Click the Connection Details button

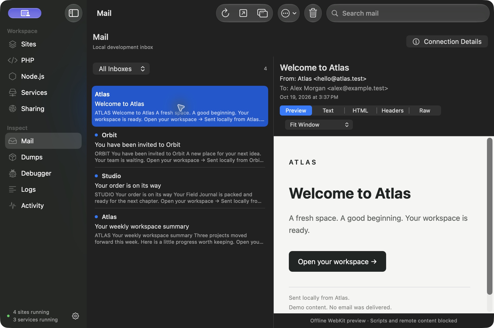click(447, 41)
